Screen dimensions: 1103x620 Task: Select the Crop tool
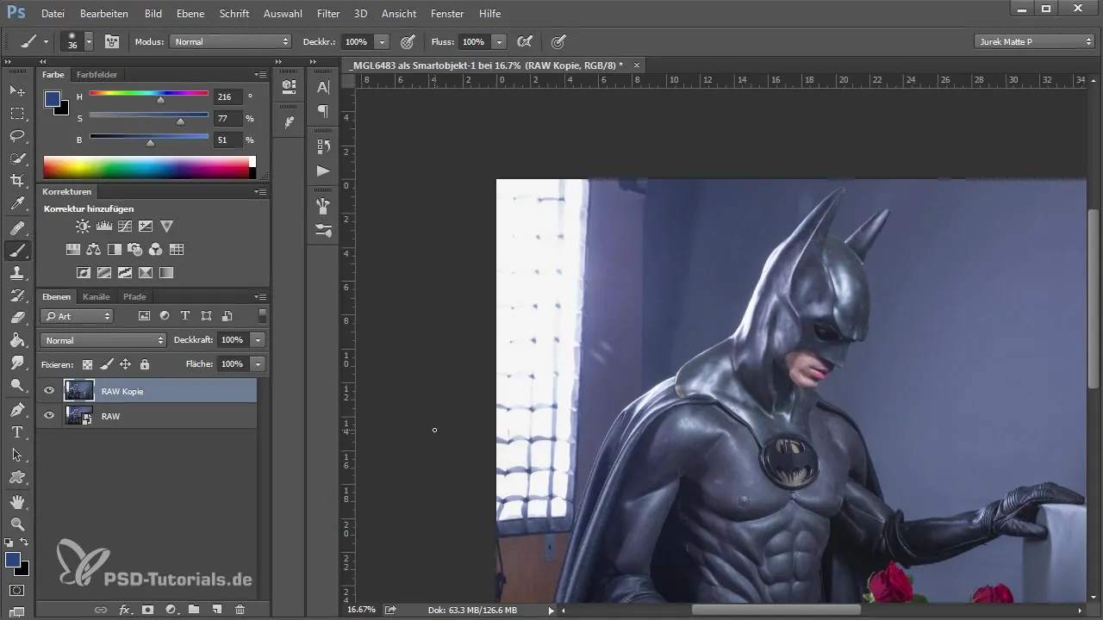17,181
